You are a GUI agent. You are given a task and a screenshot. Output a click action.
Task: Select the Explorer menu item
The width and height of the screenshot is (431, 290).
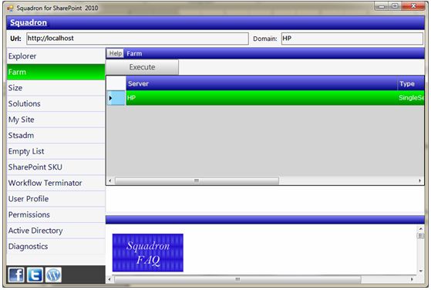click(56, 56)
